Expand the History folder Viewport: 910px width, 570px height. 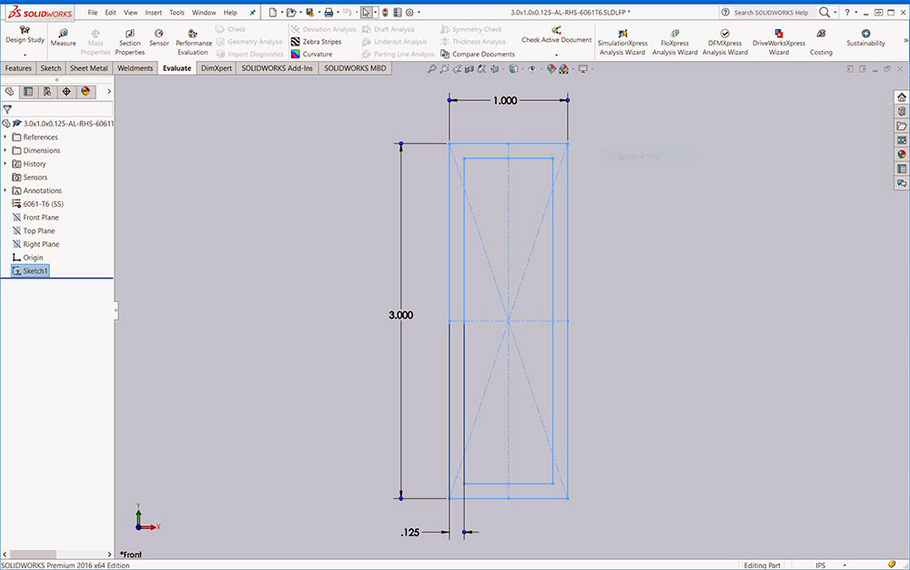(5, 164)
